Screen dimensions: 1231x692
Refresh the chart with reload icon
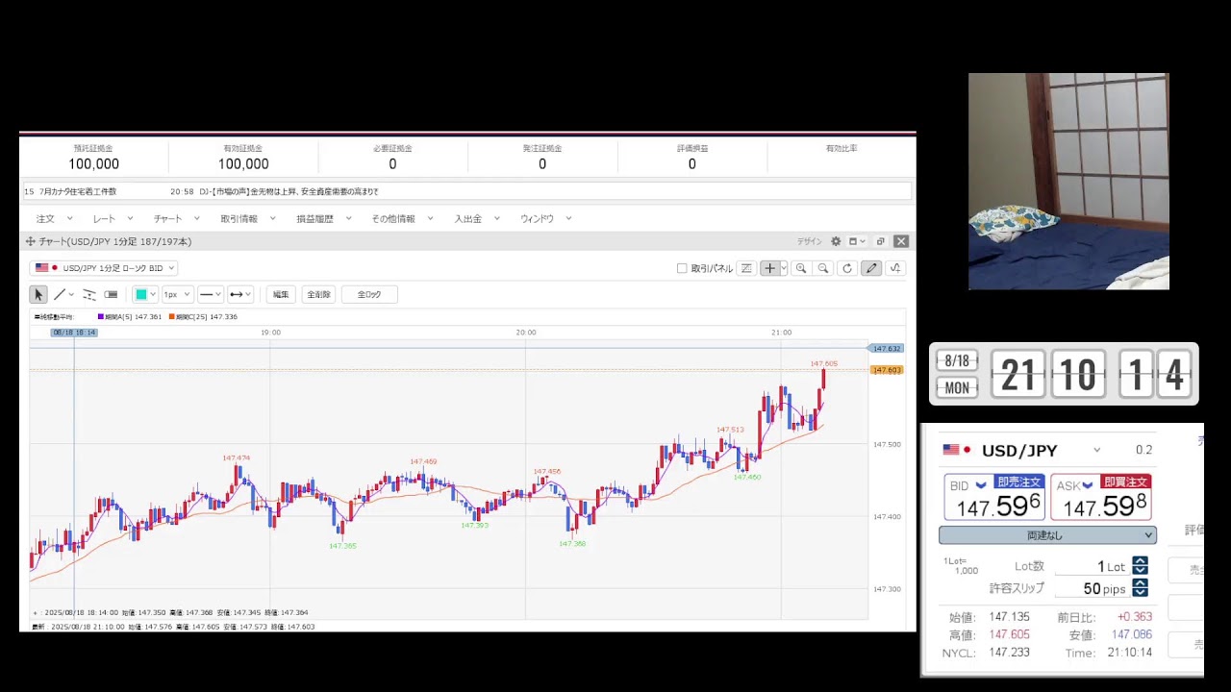click(847, 269)
